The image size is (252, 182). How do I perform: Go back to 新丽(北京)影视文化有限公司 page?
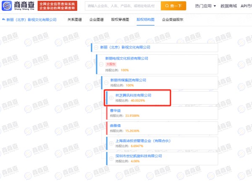31,20
